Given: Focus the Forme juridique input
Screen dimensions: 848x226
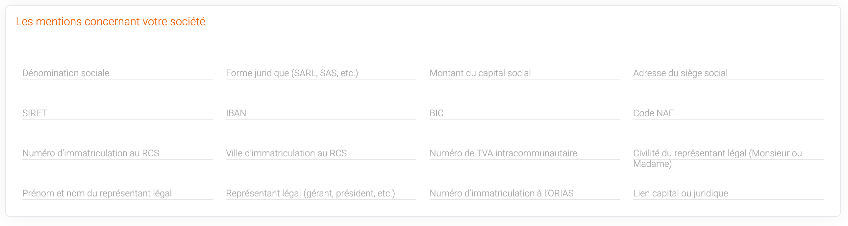Looking at the screenshot, I should tap(321, 73).
